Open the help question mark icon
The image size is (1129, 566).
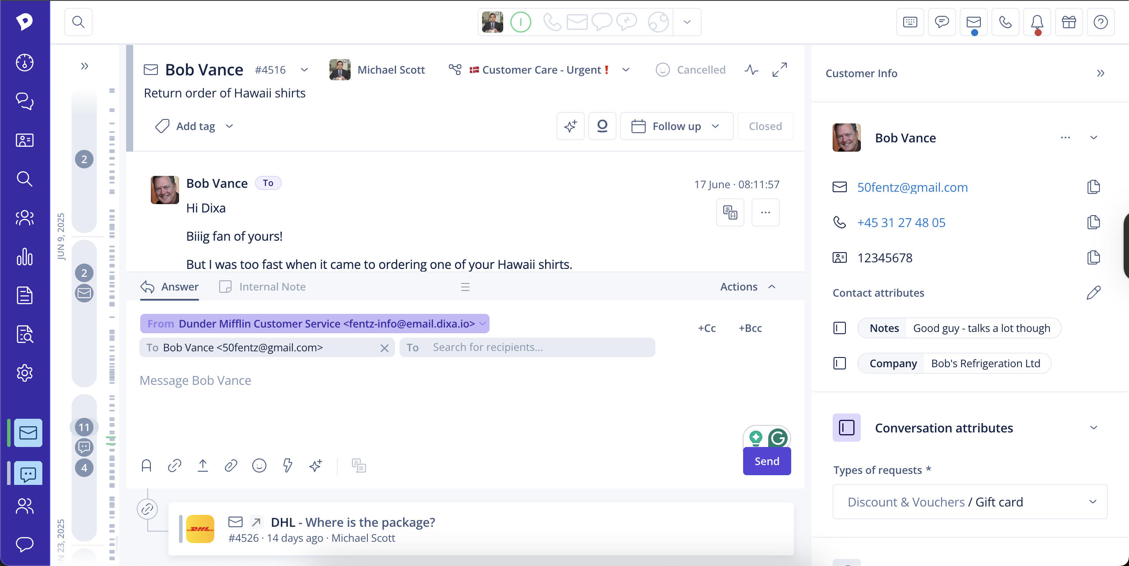[1100, 22]
